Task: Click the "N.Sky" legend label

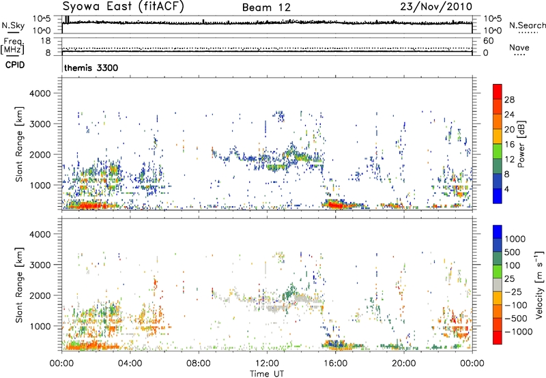Action: (13, 25)
